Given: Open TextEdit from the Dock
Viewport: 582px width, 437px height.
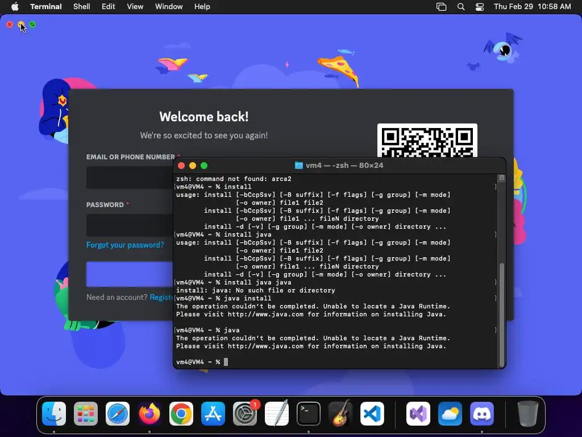Looking at the screenshot, I should pyautogui.click(x=277, y=414).
